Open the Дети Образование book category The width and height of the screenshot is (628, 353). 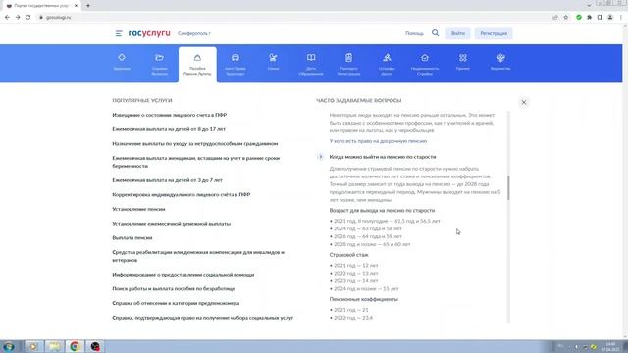click(x=311, y=64)
